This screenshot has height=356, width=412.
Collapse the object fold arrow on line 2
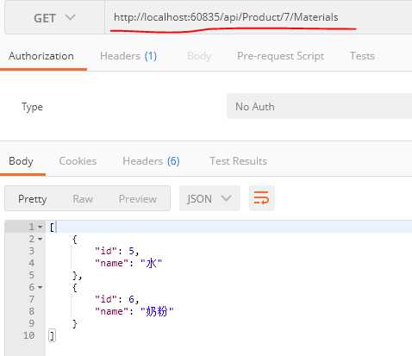(x=41, y=239)
